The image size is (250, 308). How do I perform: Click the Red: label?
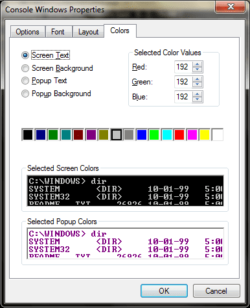[139, 67]
